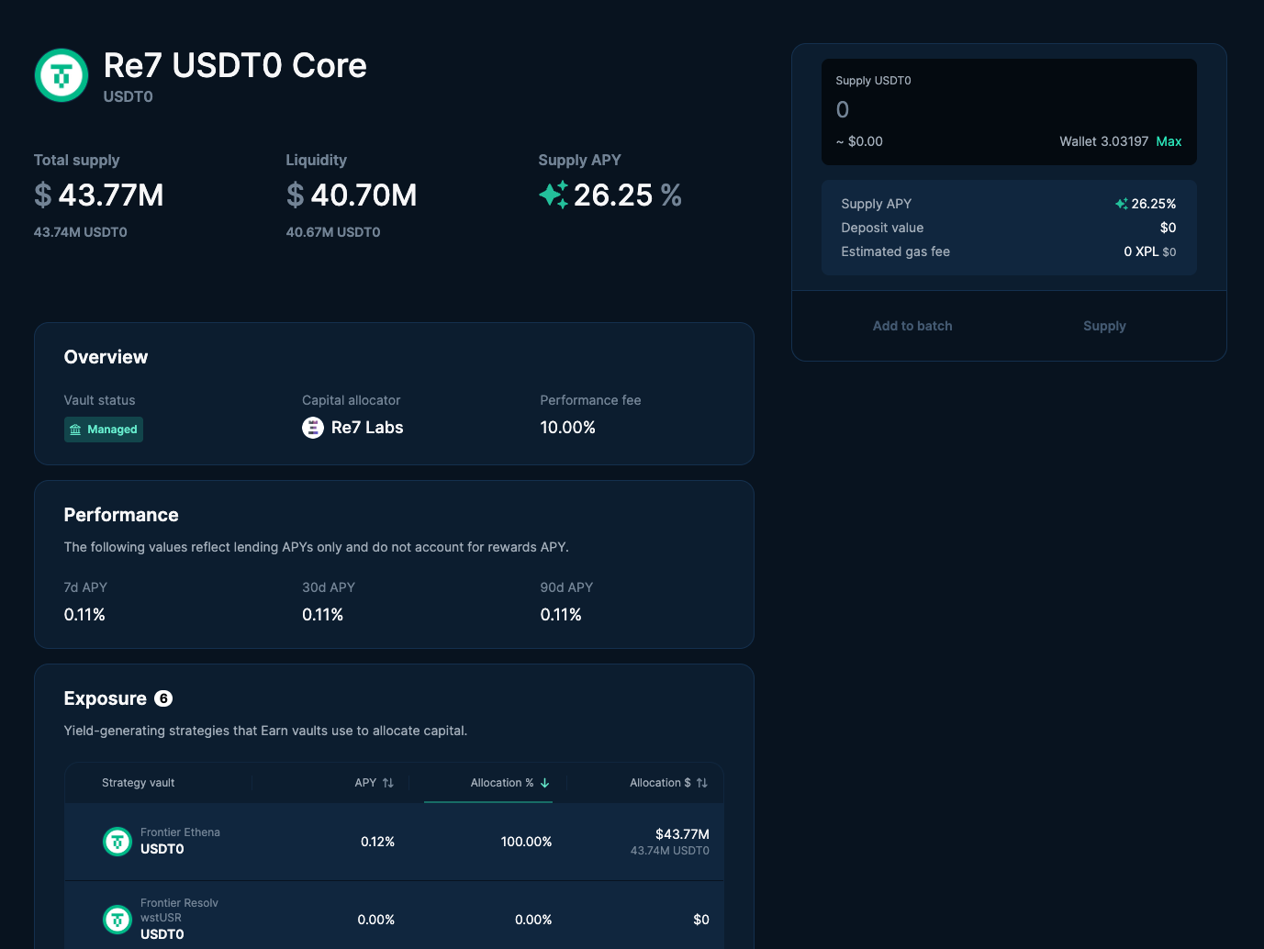Sort by Allocation % column header
This screenshot has width=1264, height=949.
pos(509,783)
